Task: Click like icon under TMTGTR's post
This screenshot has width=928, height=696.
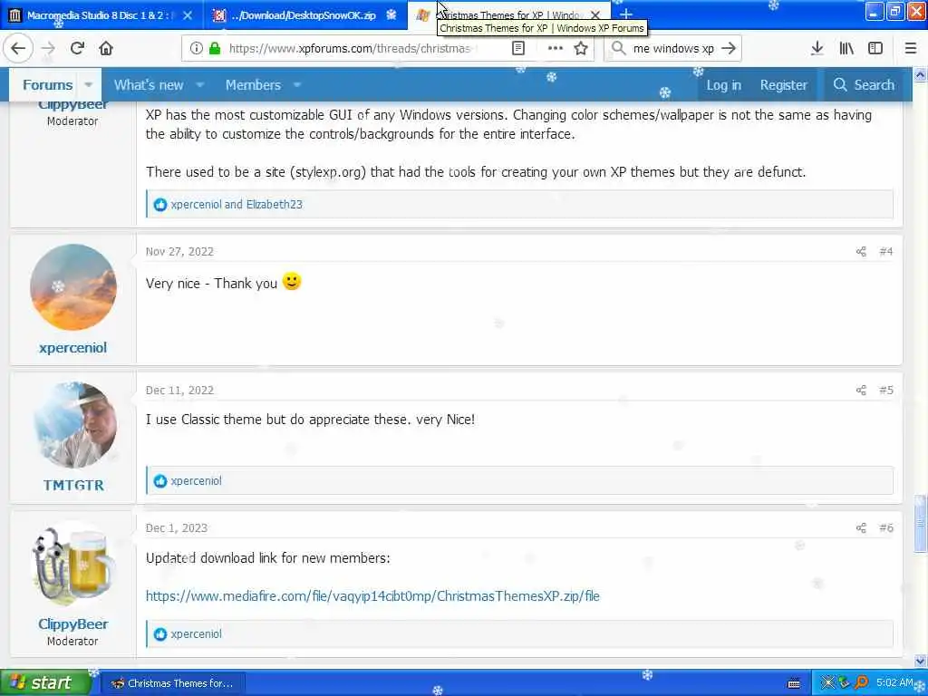Action: (x=160, y=481)
